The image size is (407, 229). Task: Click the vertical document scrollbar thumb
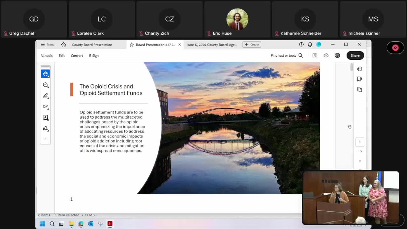click(x=351, y=67)
